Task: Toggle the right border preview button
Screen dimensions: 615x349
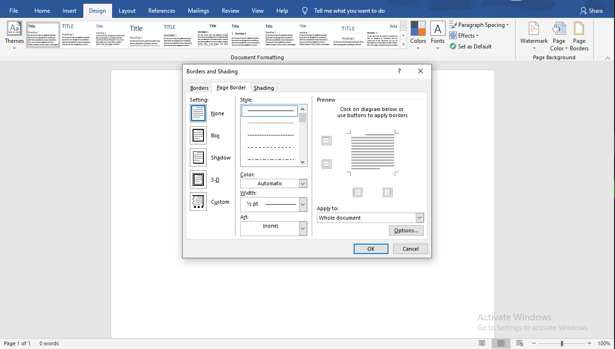Action: click(x=388, y=192)
